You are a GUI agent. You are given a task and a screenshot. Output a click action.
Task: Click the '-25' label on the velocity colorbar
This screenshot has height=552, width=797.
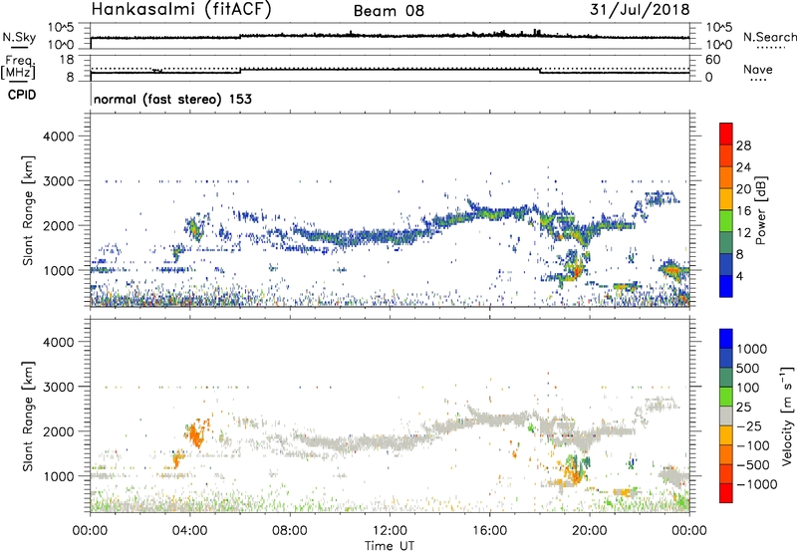pos(750,426)
